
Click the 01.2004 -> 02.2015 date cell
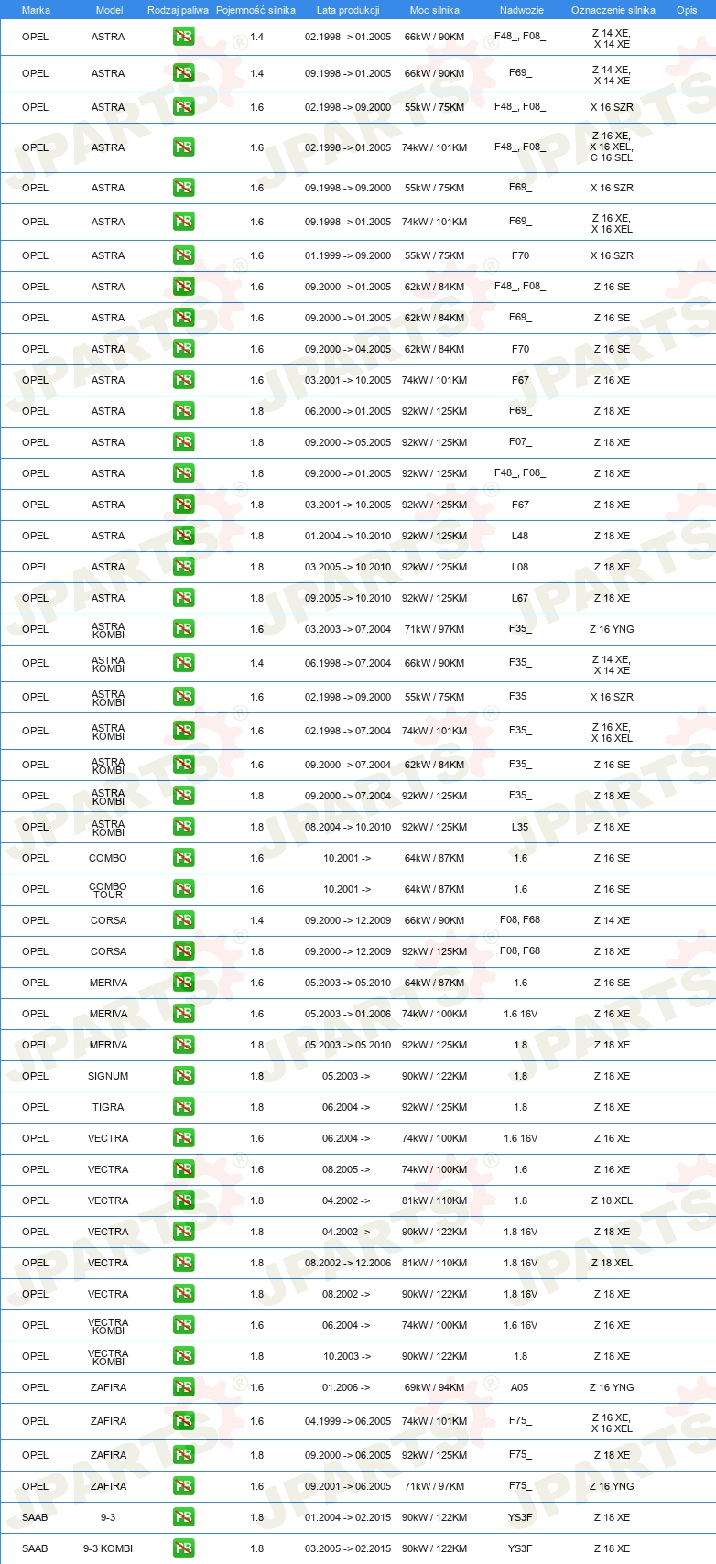[x=348, y=1517]
